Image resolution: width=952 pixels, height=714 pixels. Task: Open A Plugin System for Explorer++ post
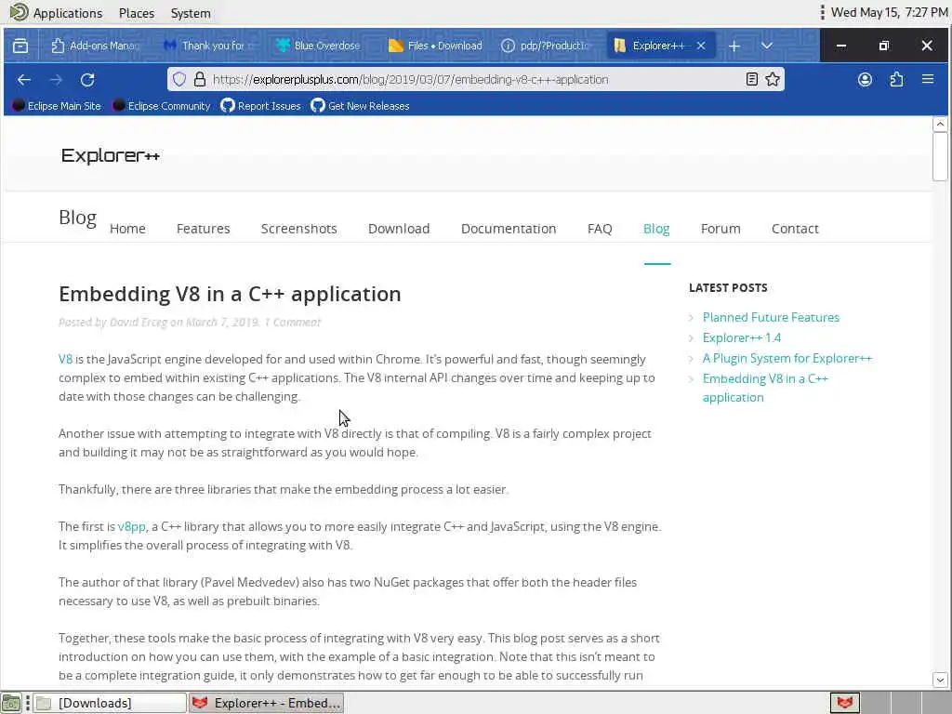[787, 359]
